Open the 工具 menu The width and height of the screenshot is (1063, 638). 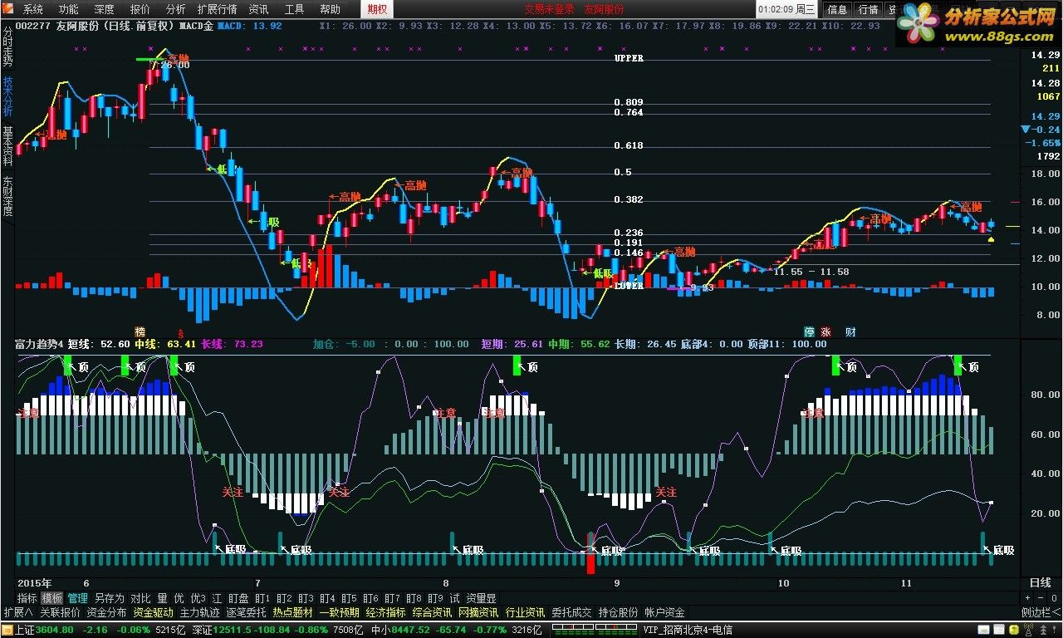294,9
